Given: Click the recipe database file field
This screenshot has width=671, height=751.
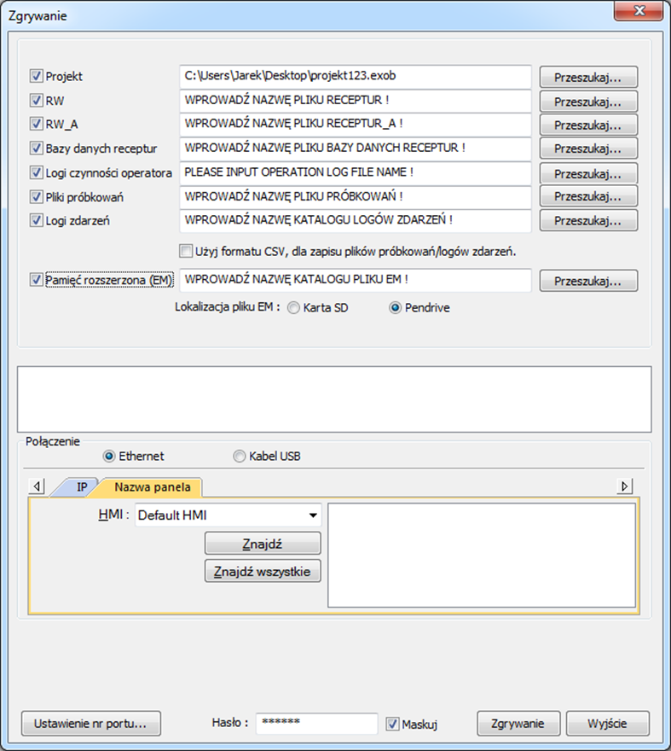Looking at the screenshot, I should [x=356, y=149].
